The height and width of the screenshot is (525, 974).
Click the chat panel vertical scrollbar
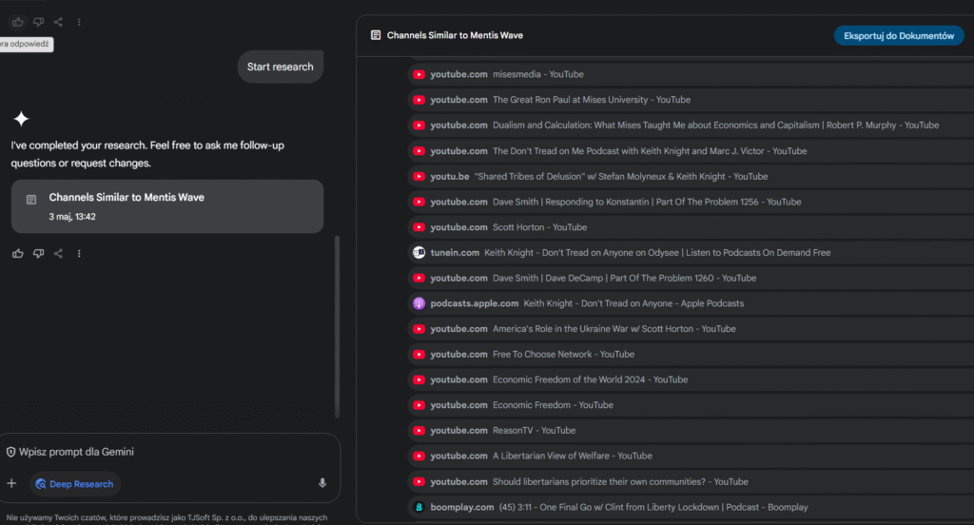(338, 327)
